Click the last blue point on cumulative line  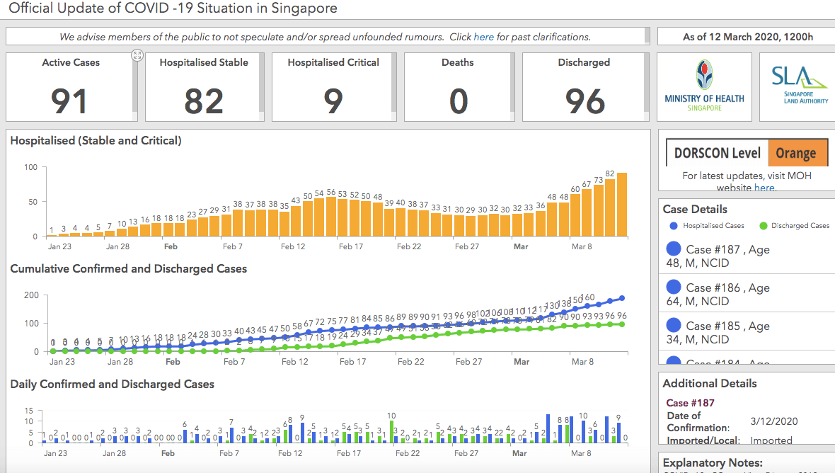622,298
